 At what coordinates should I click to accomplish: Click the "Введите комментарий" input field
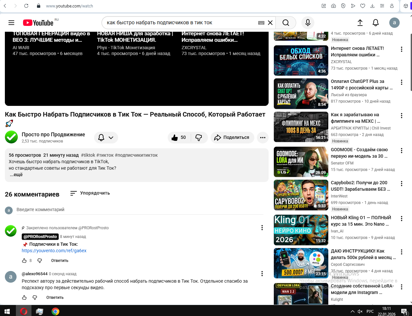139,210
